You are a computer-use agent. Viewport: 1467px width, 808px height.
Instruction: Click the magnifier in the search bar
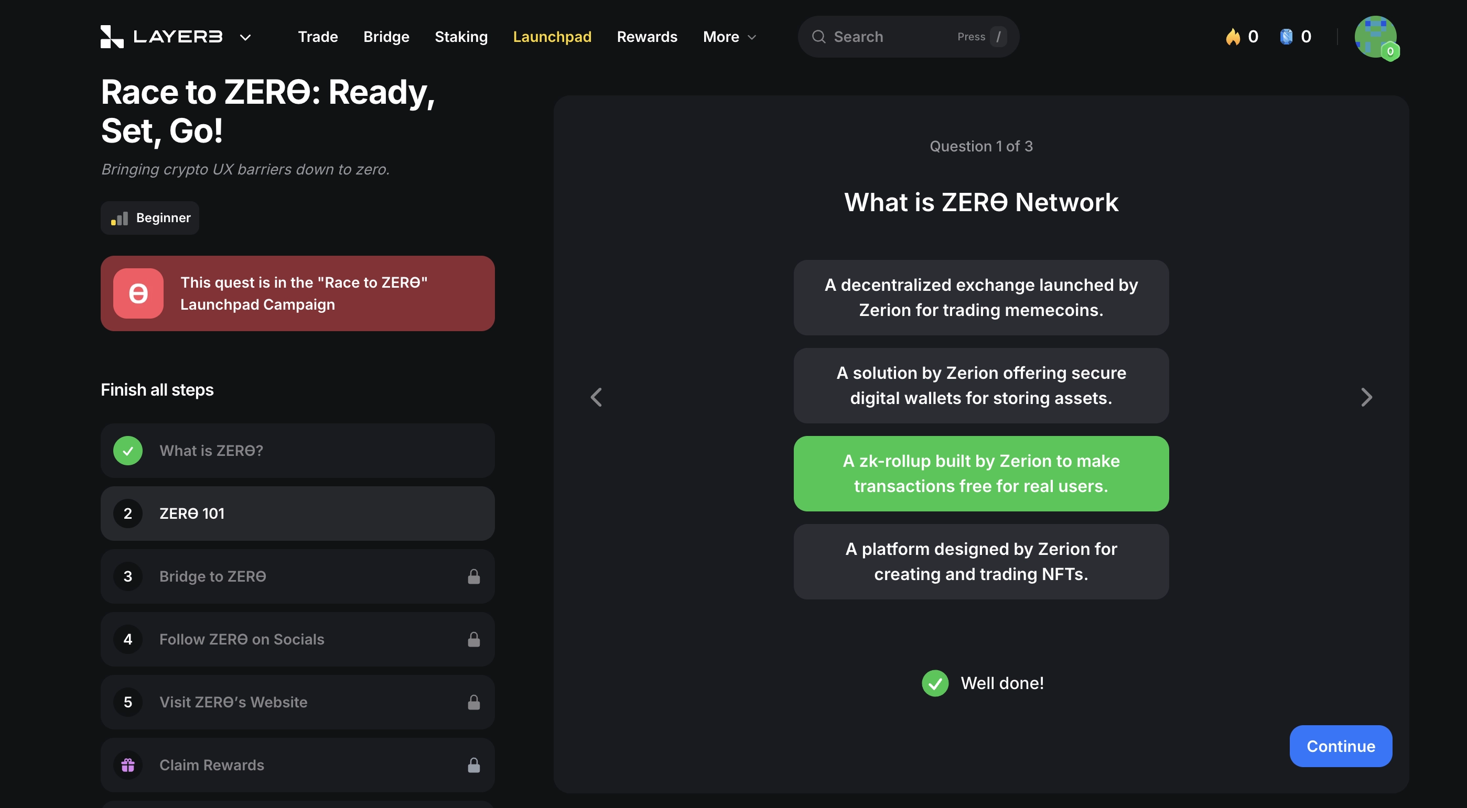[x=818, y=36]
